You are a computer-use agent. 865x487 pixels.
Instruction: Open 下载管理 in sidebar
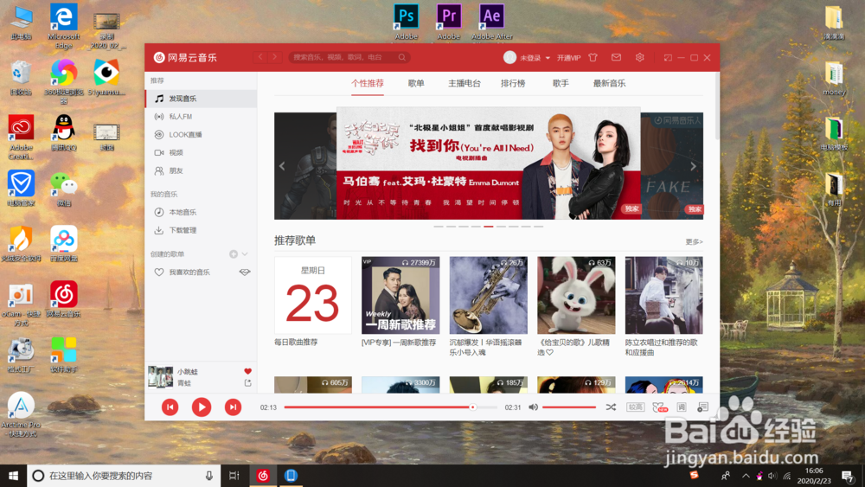click(x=202, y=230)
